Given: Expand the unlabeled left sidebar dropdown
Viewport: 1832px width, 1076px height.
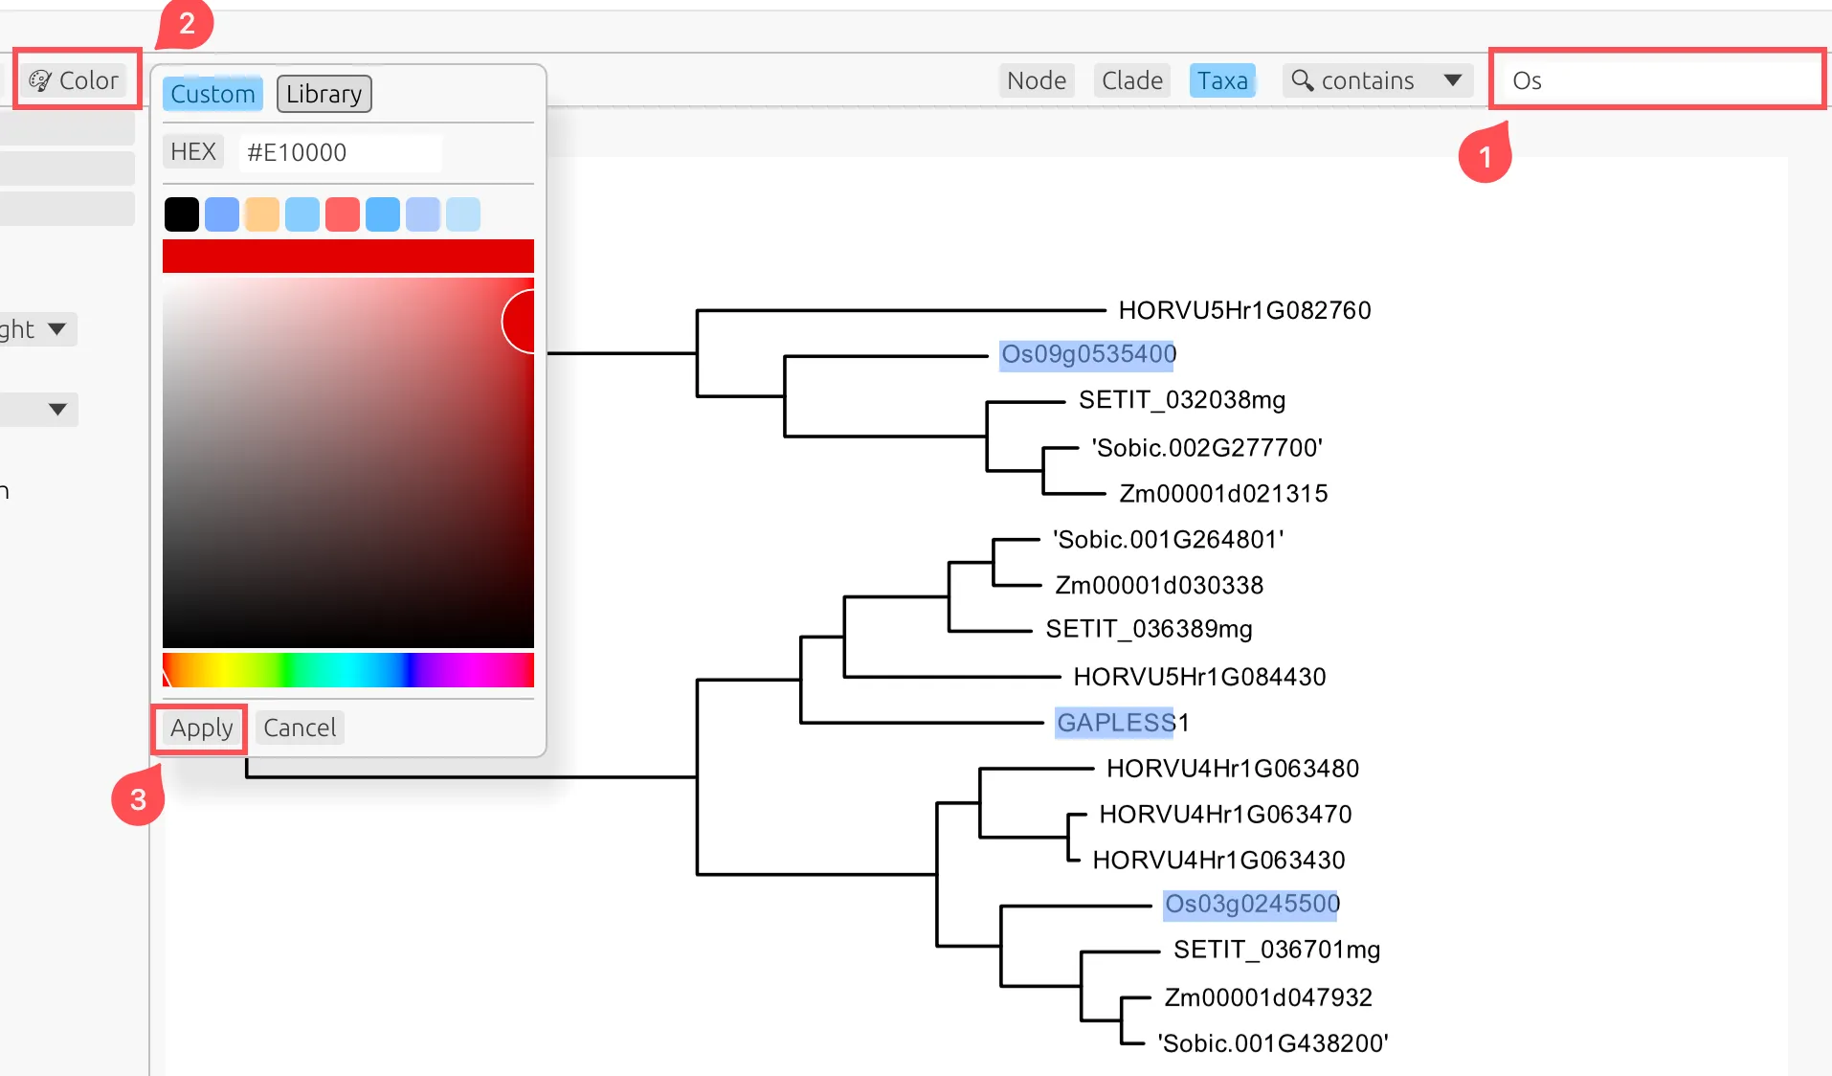Looking at the screenshot, I should click(x=56, y=410).
